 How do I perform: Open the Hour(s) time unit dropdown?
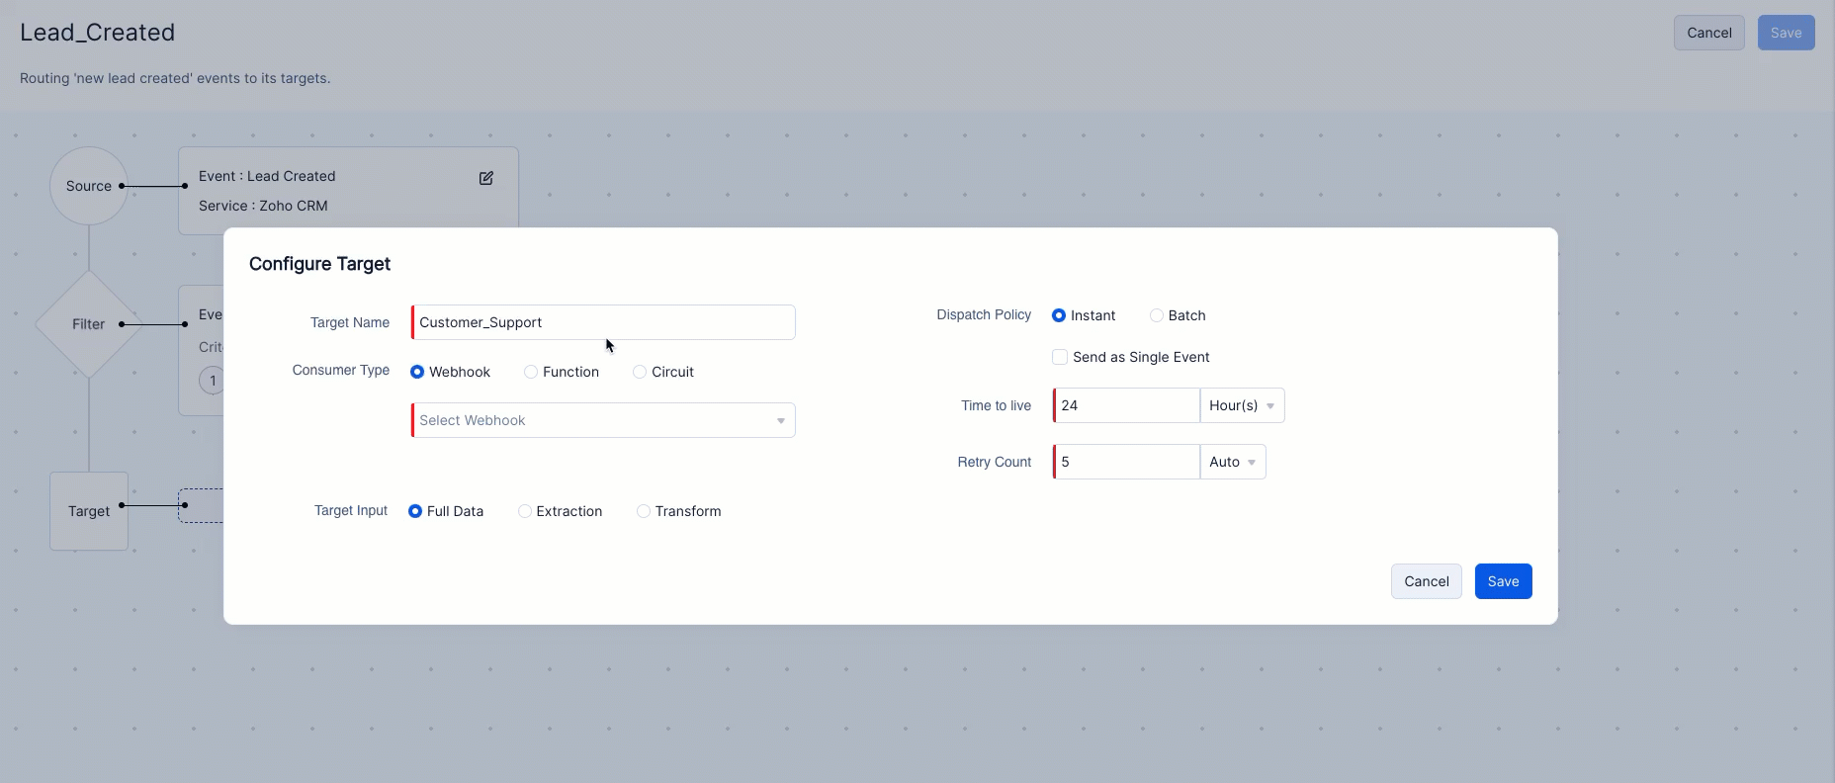tap(1242, 405)
